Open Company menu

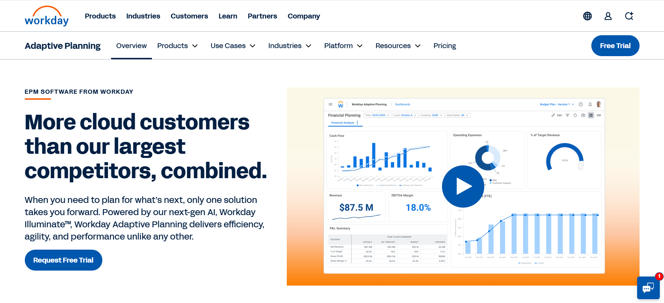point(304,16)
